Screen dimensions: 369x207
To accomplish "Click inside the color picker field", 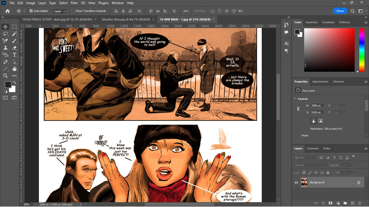I will 329,50.
